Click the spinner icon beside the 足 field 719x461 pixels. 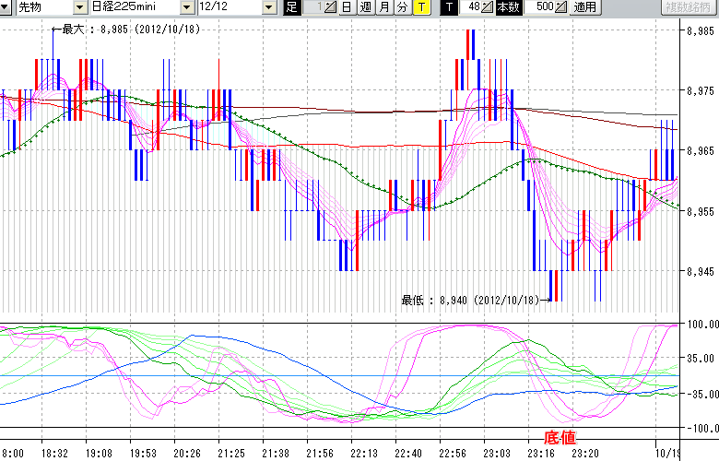point(330,7)
